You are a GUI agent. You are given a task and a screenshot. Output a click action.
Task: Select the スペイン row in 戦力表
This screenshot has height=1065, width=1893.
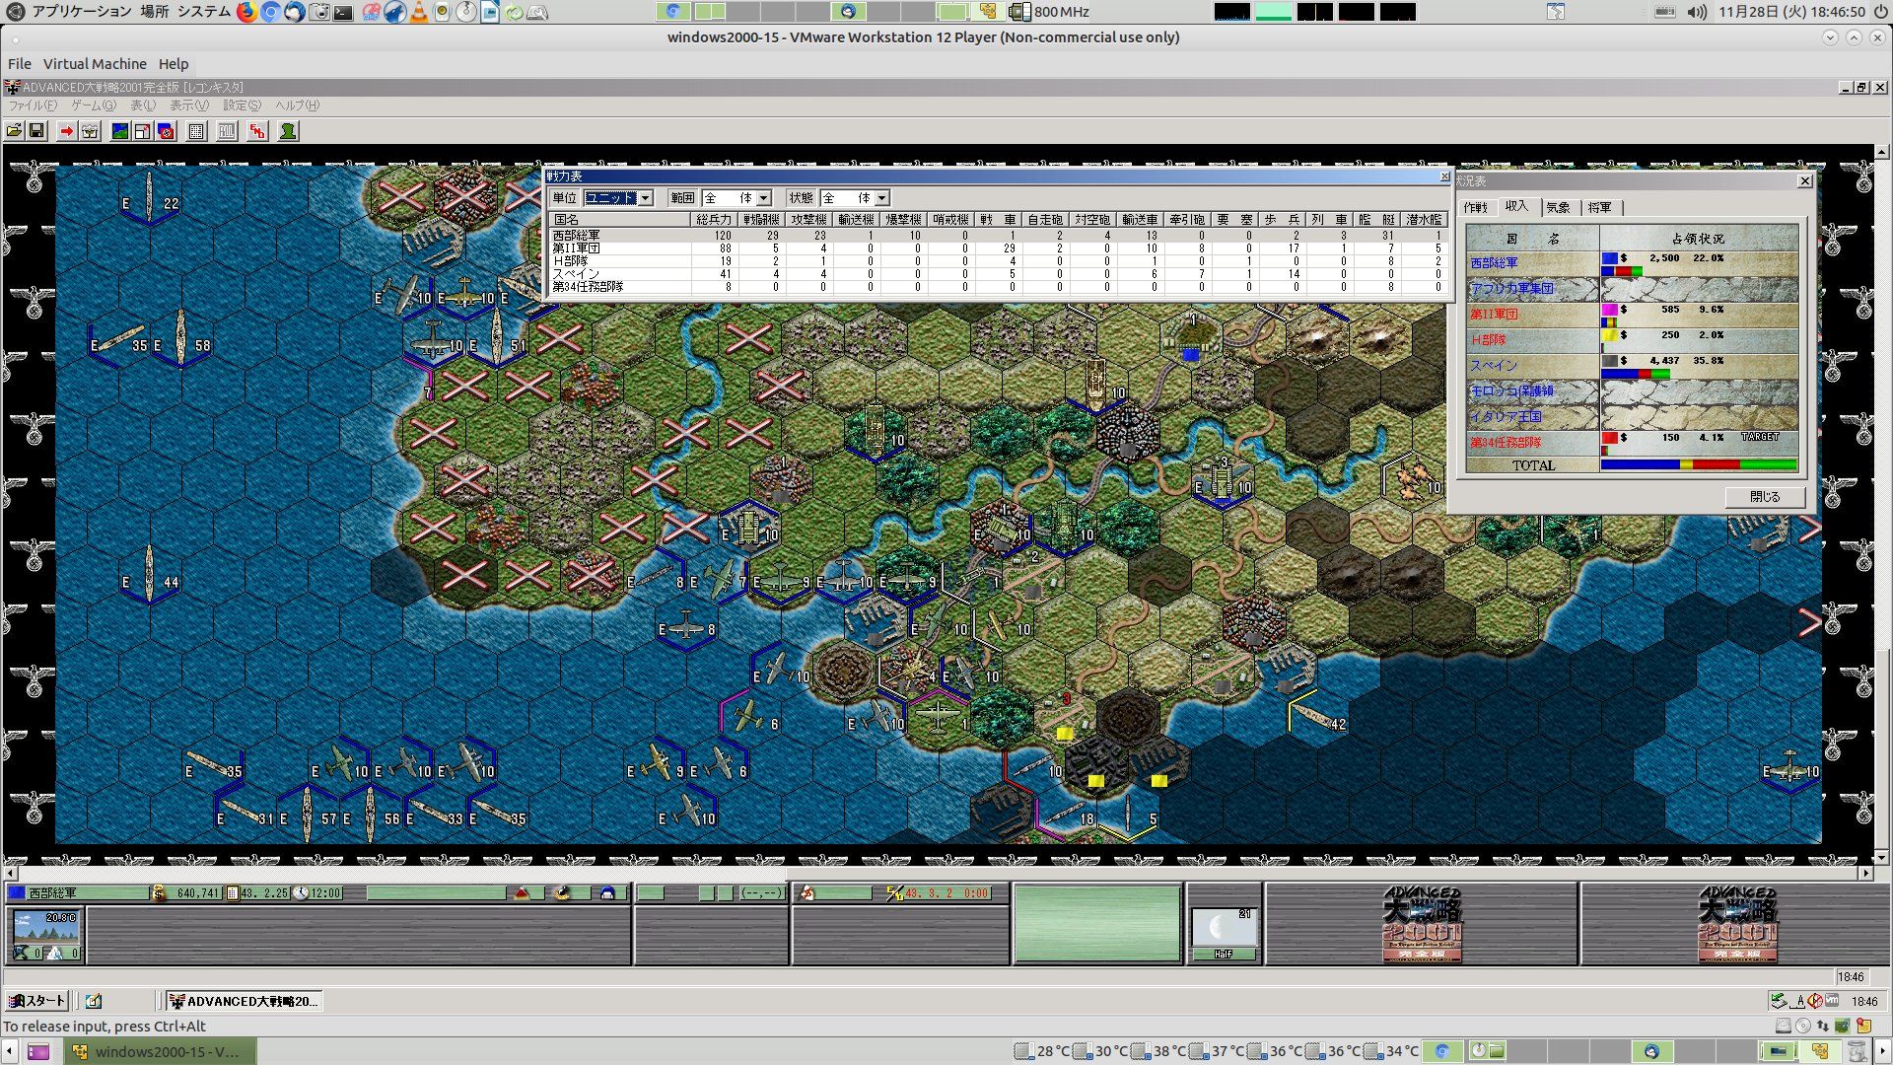click(x=998, y=274)
